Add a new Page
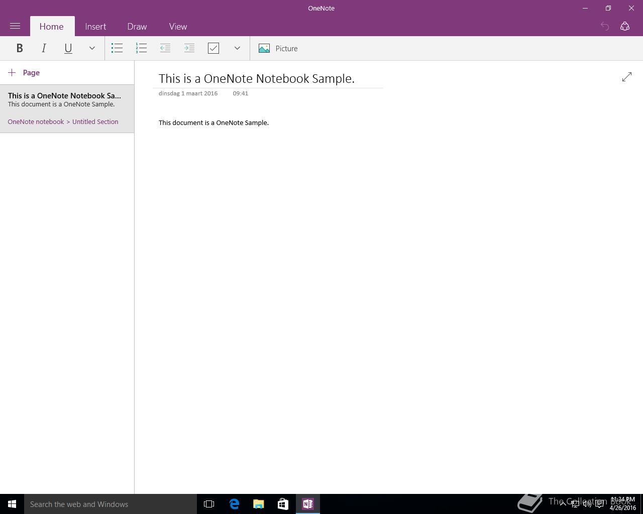Image resolution: width=643 pixels, height=514 pixels. click(x=24, y=73)
